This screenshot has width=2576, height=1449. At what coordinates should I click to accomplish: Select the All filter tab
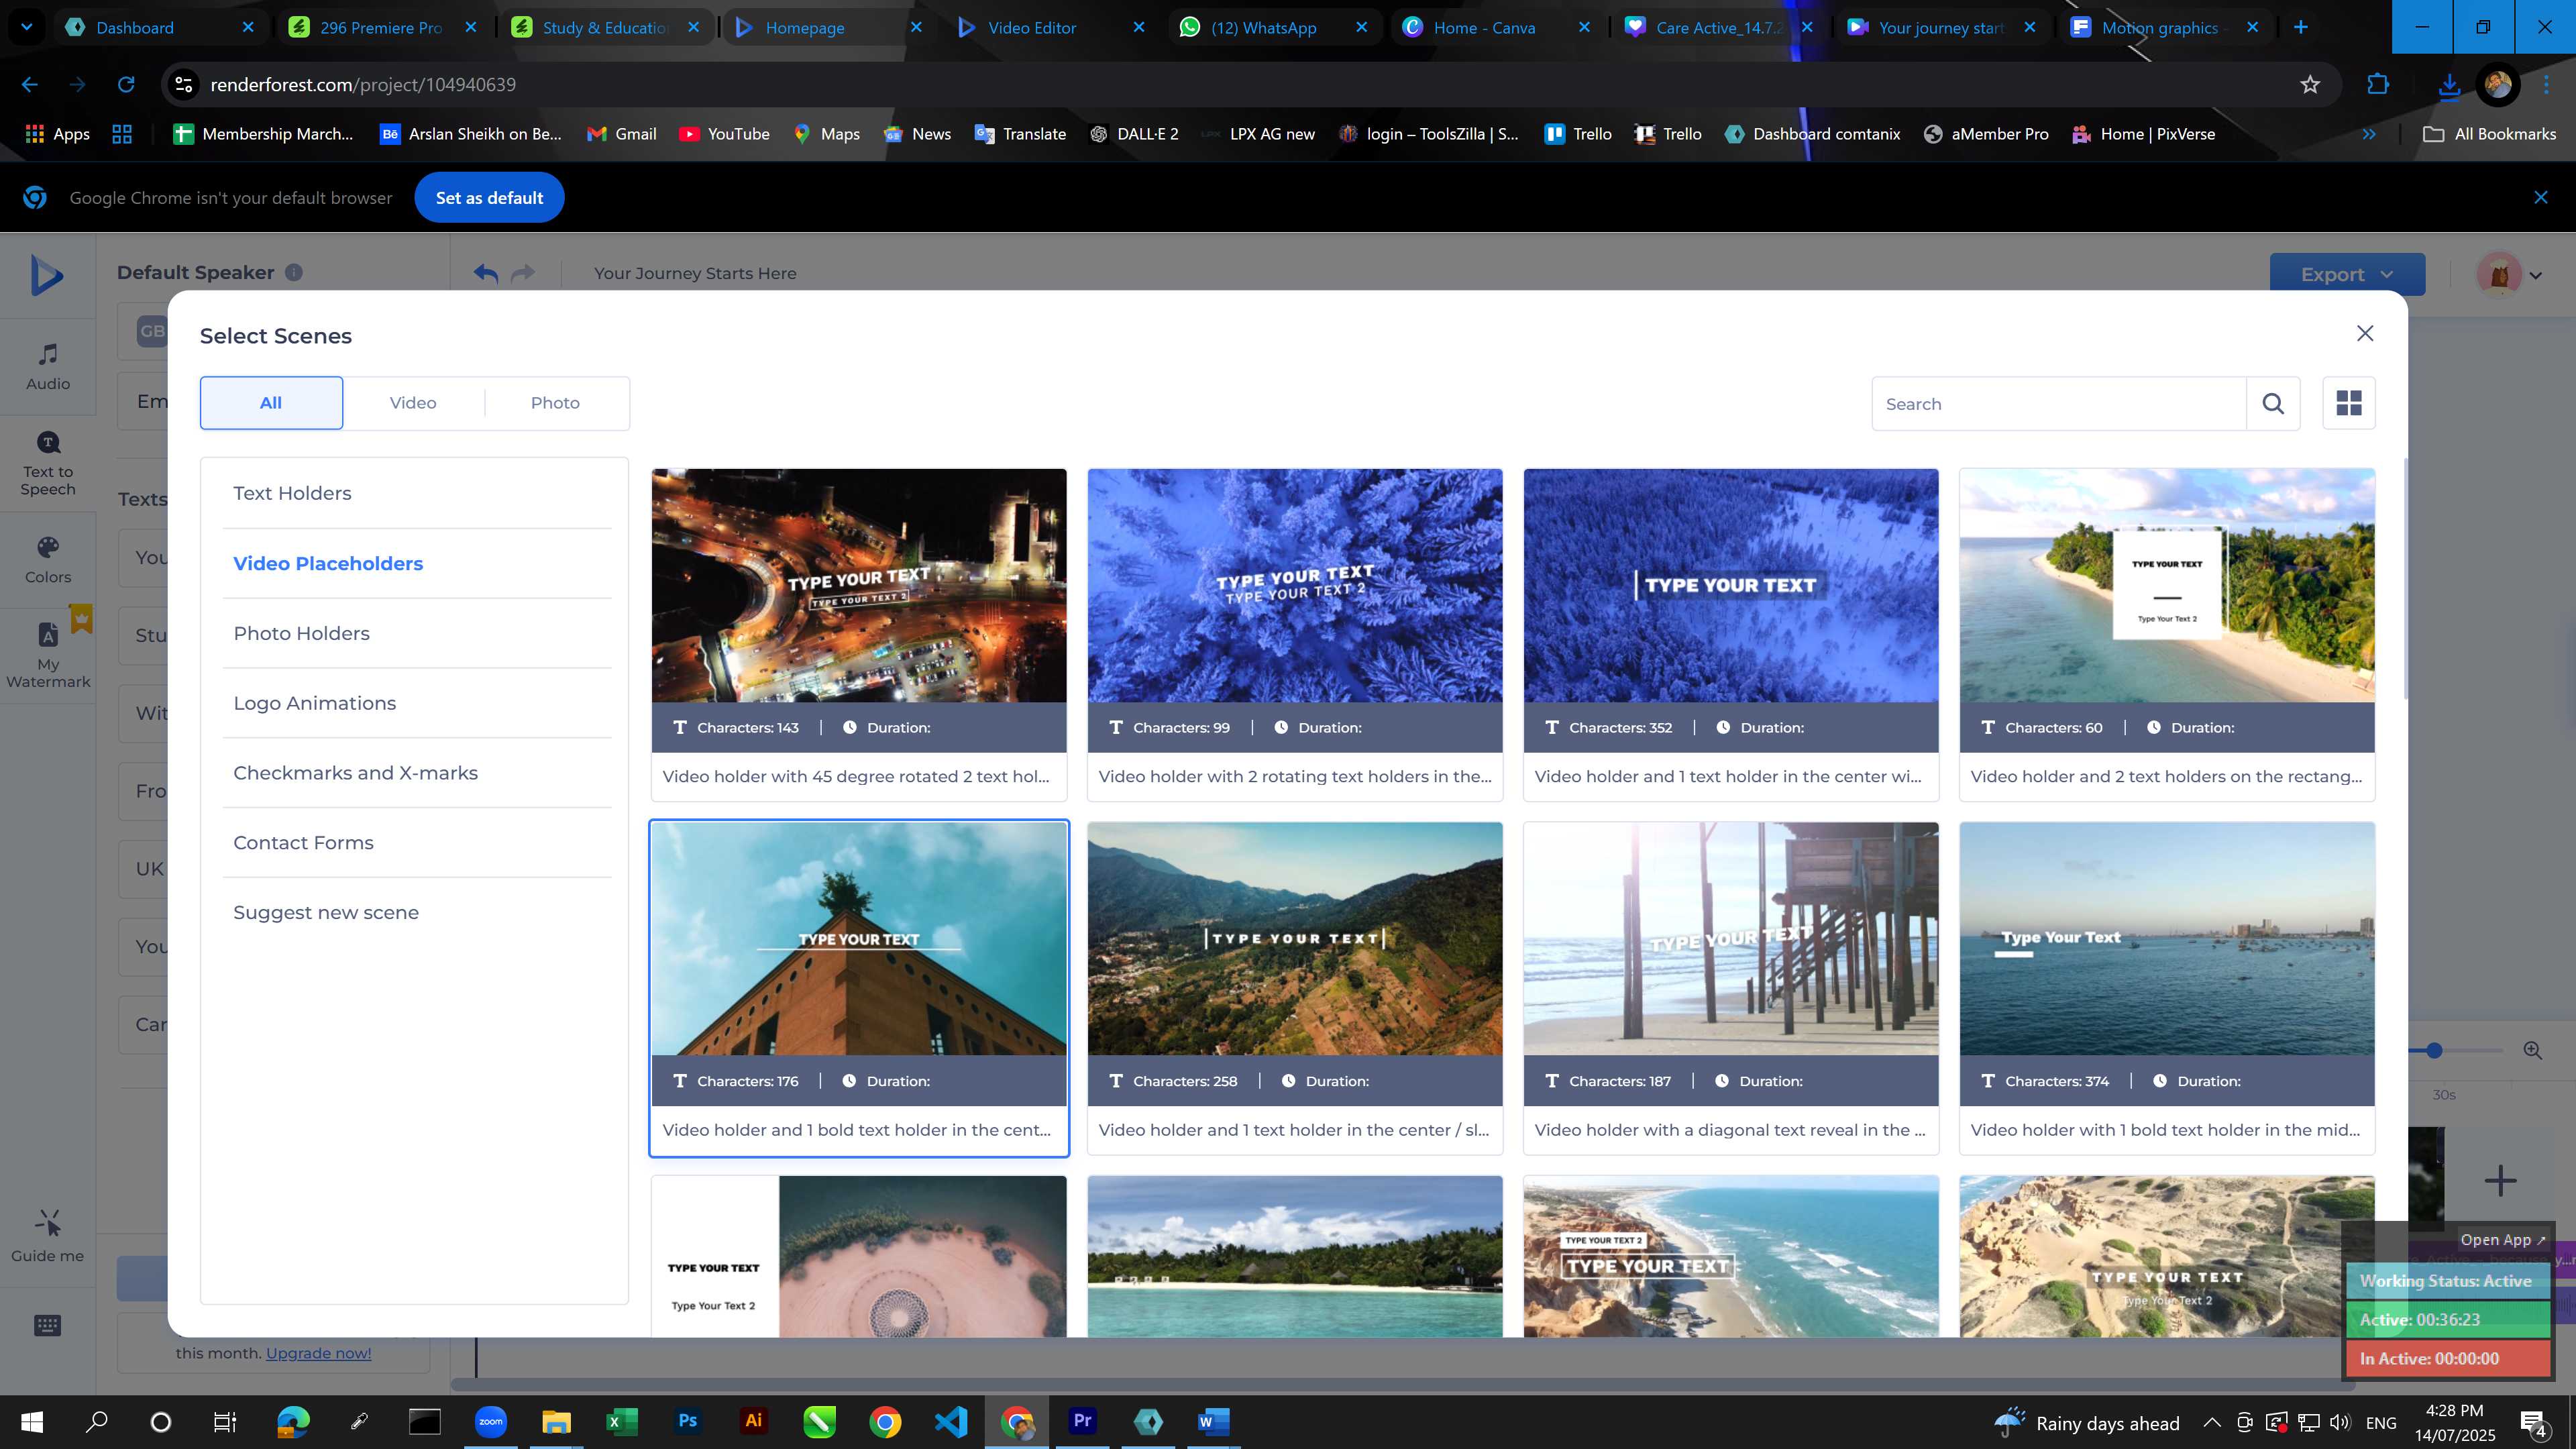[271, 403]
